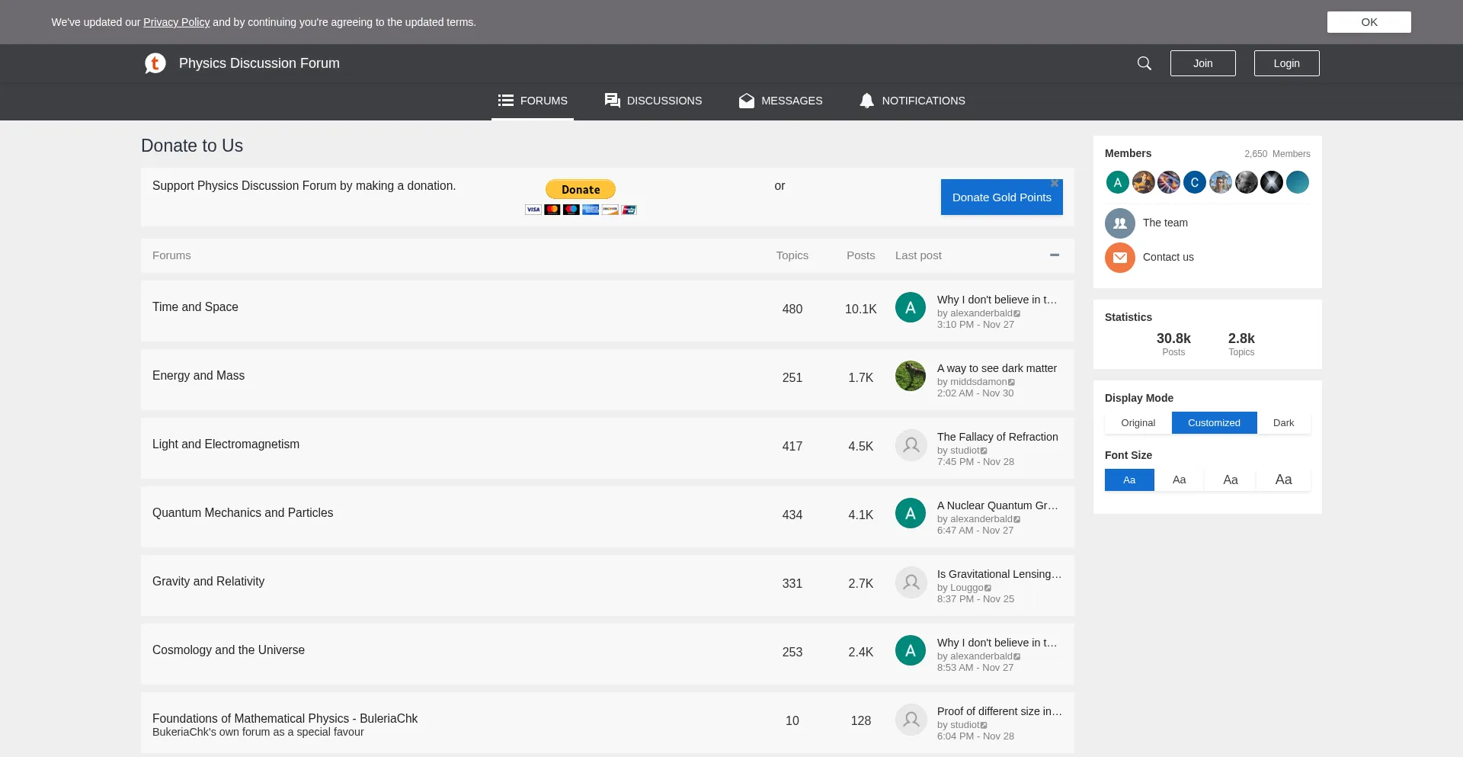1463x757 pixels.
Task: Switch to Dark display mode
Action: (x=1283, y=423)
